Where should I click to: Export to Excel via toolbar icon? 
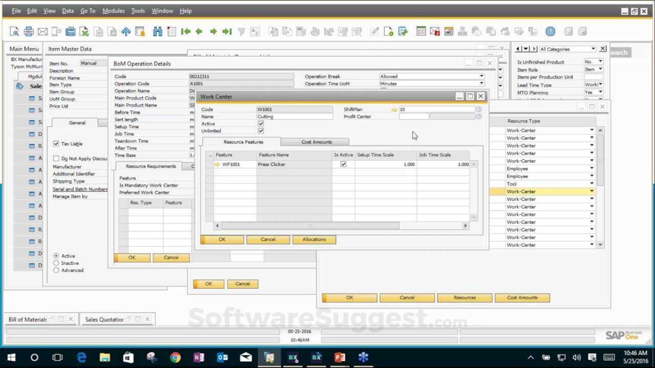[84, 32]
